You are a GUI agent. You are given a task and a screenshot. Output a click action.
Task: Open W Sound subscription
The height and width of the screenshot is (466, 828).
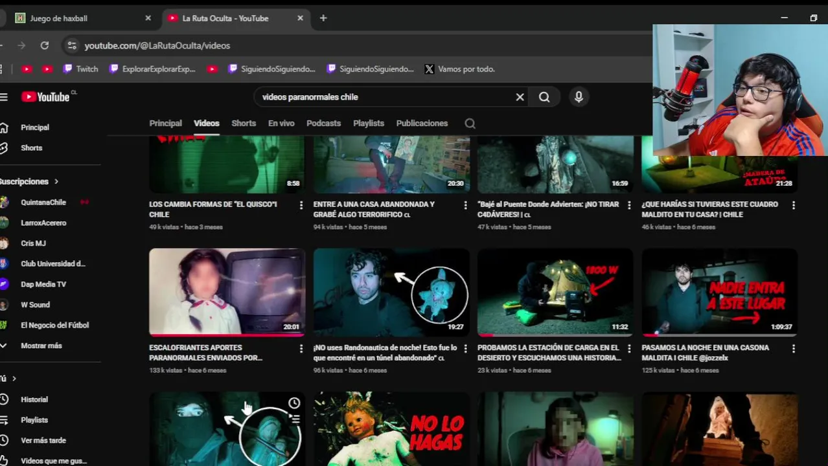pos(35,305)
